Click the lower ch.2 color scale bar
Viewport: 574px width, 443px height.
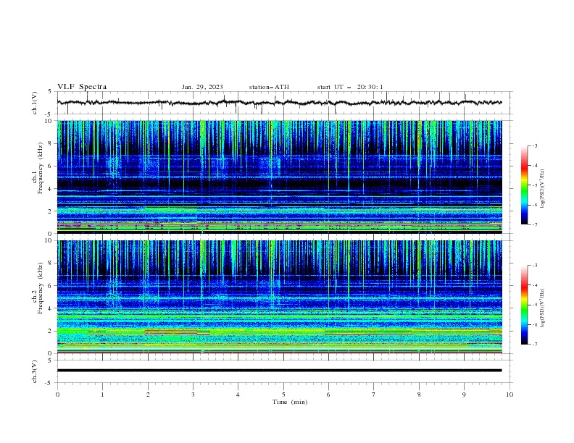(524, 305)
